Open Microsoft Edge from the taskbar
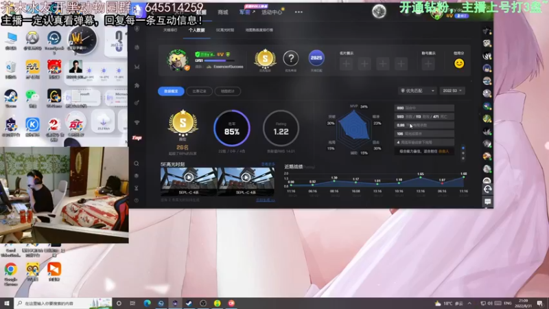This screenshot has width=549, height=309. point(147,303)
